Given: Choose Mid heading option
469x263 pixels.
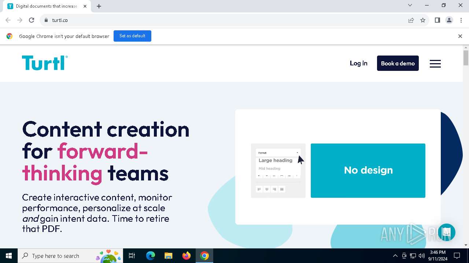Looking at the screenshot, I should pos(269,168).
